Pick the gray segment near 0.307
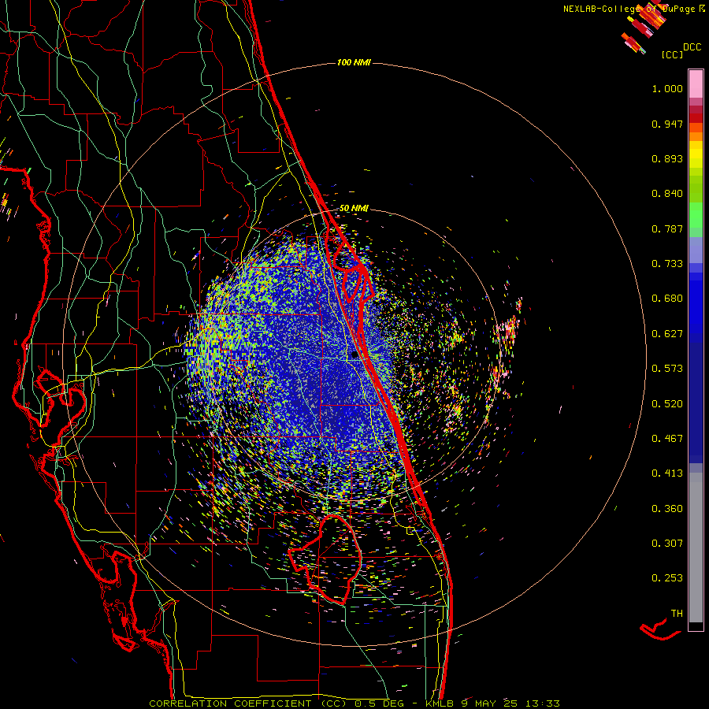 [696, 548]
